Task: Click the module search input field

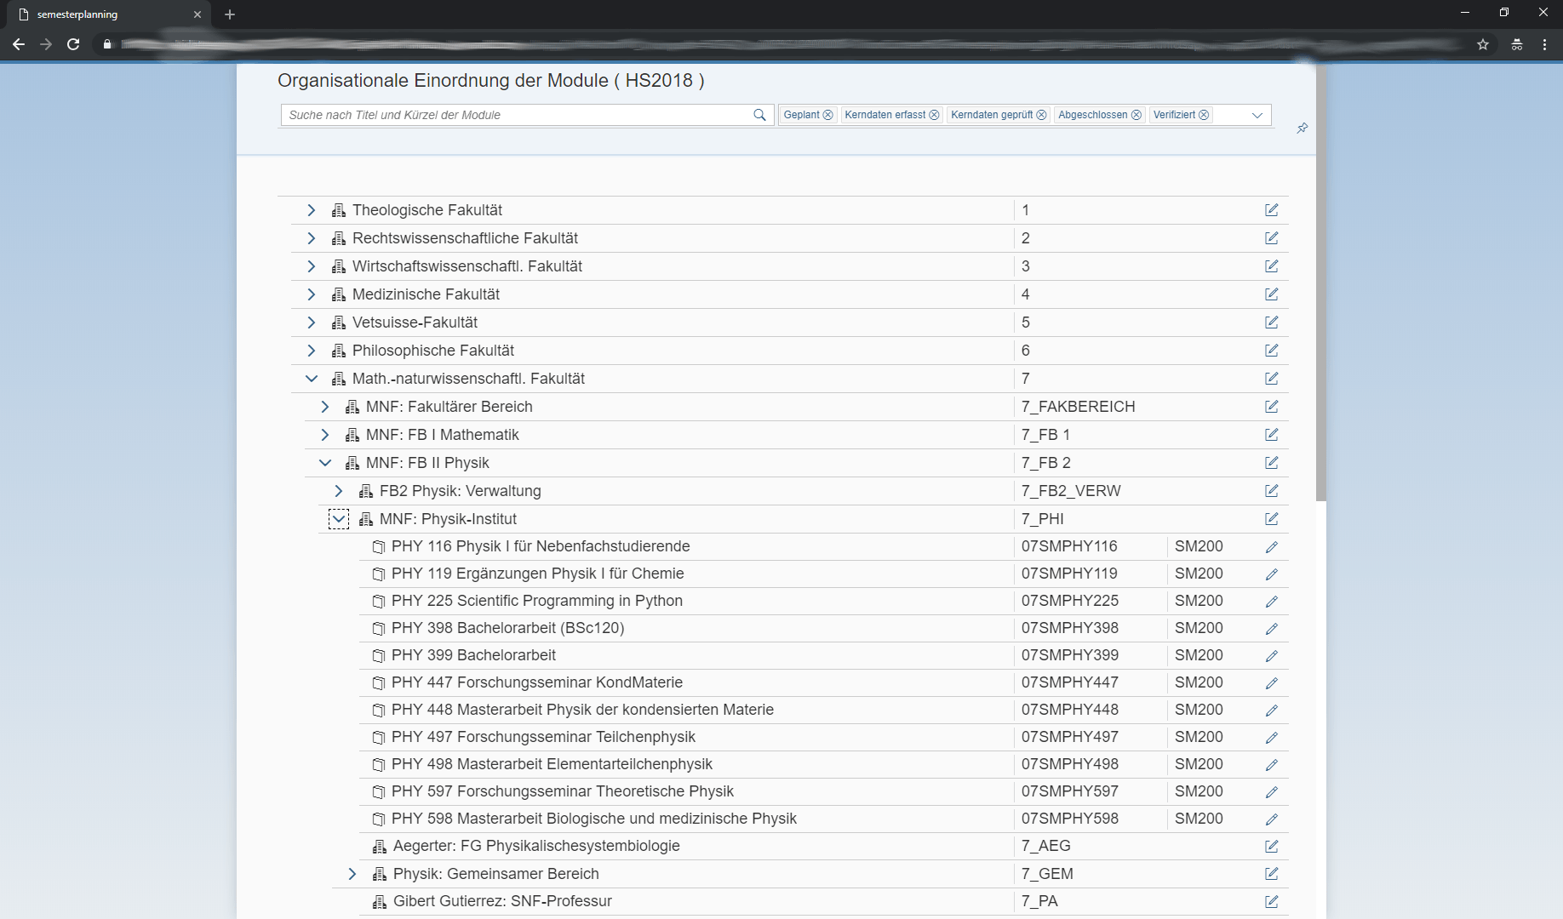Action: [x=517, y=115]
